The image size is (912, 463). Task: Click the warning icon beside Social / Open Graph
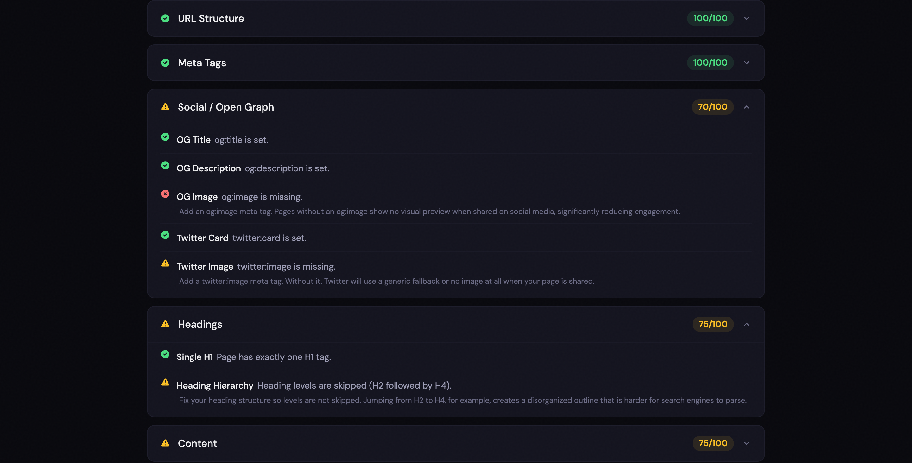pyautogui.click(x=166, y=107)
